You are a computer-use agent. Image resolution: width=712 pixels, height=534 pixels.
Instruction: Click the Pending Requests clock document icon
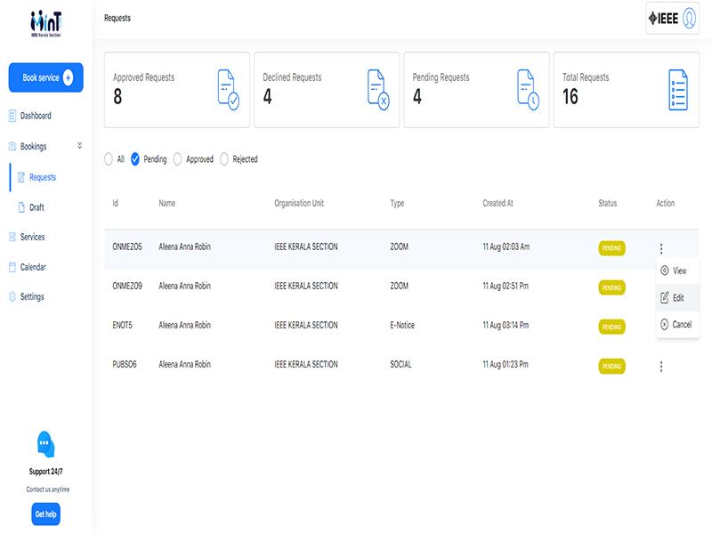coord(528,90)
